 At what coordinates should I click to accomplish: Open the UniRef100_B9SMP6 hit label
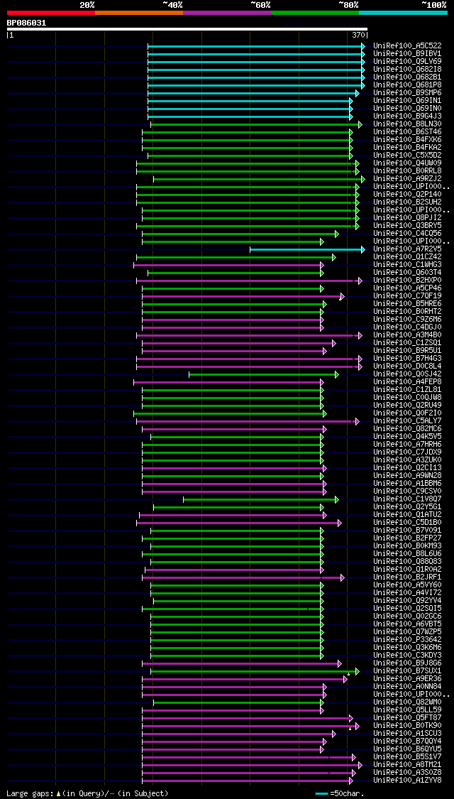point(407,93)
